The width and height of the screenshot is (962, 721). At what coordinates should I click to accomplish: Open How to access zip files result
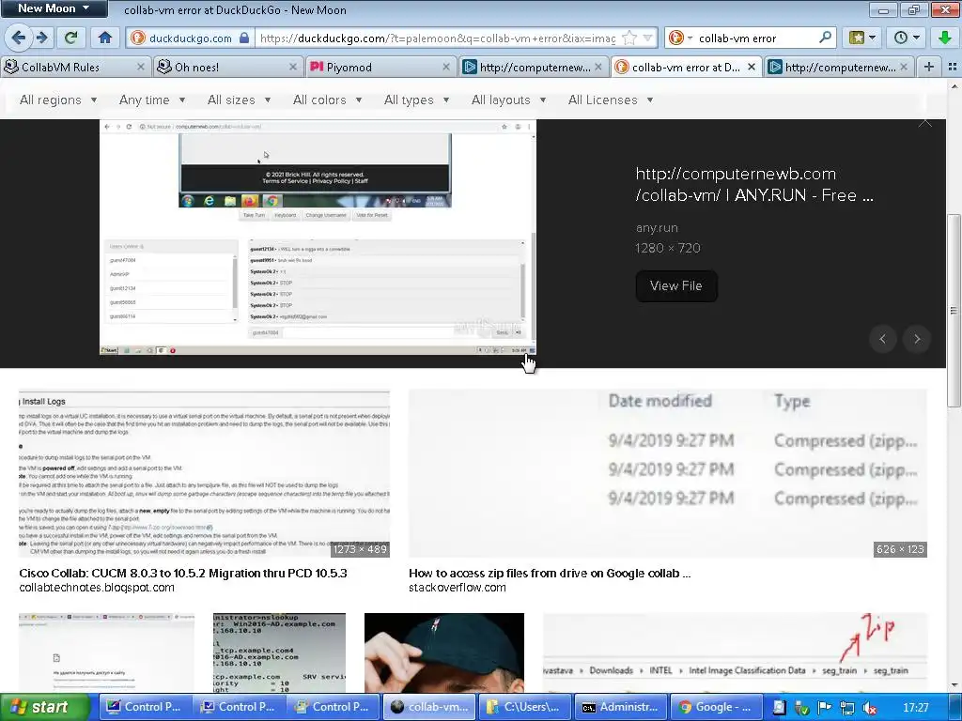point(549,574)
